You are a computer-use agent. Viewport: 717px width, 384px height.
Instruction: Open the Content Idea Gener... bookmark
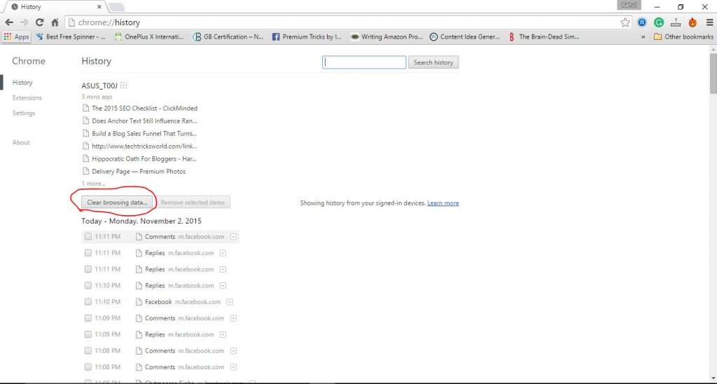pyautogui.click(x=465, y=36)
